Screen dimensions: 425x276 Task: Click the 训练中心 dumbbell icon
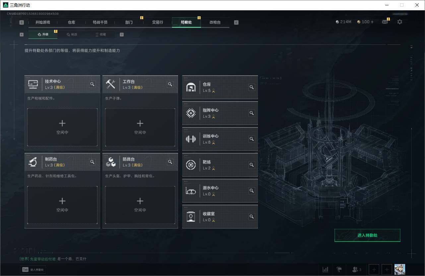[191, 139]
